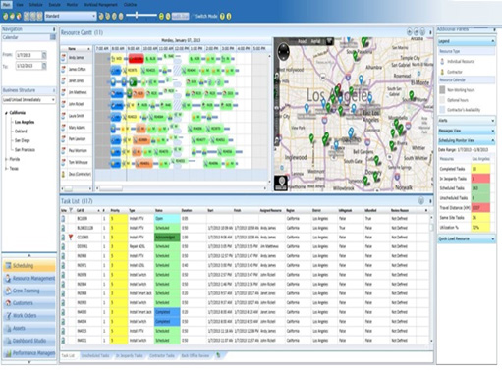This screenshot has height=371, width=502.
Task: Open the Scheduling navigation section
Action: click(x=28, y=265)
